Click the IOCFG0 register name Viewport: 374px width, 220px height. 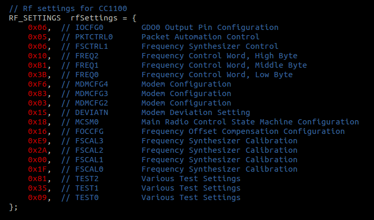[89, 27]
